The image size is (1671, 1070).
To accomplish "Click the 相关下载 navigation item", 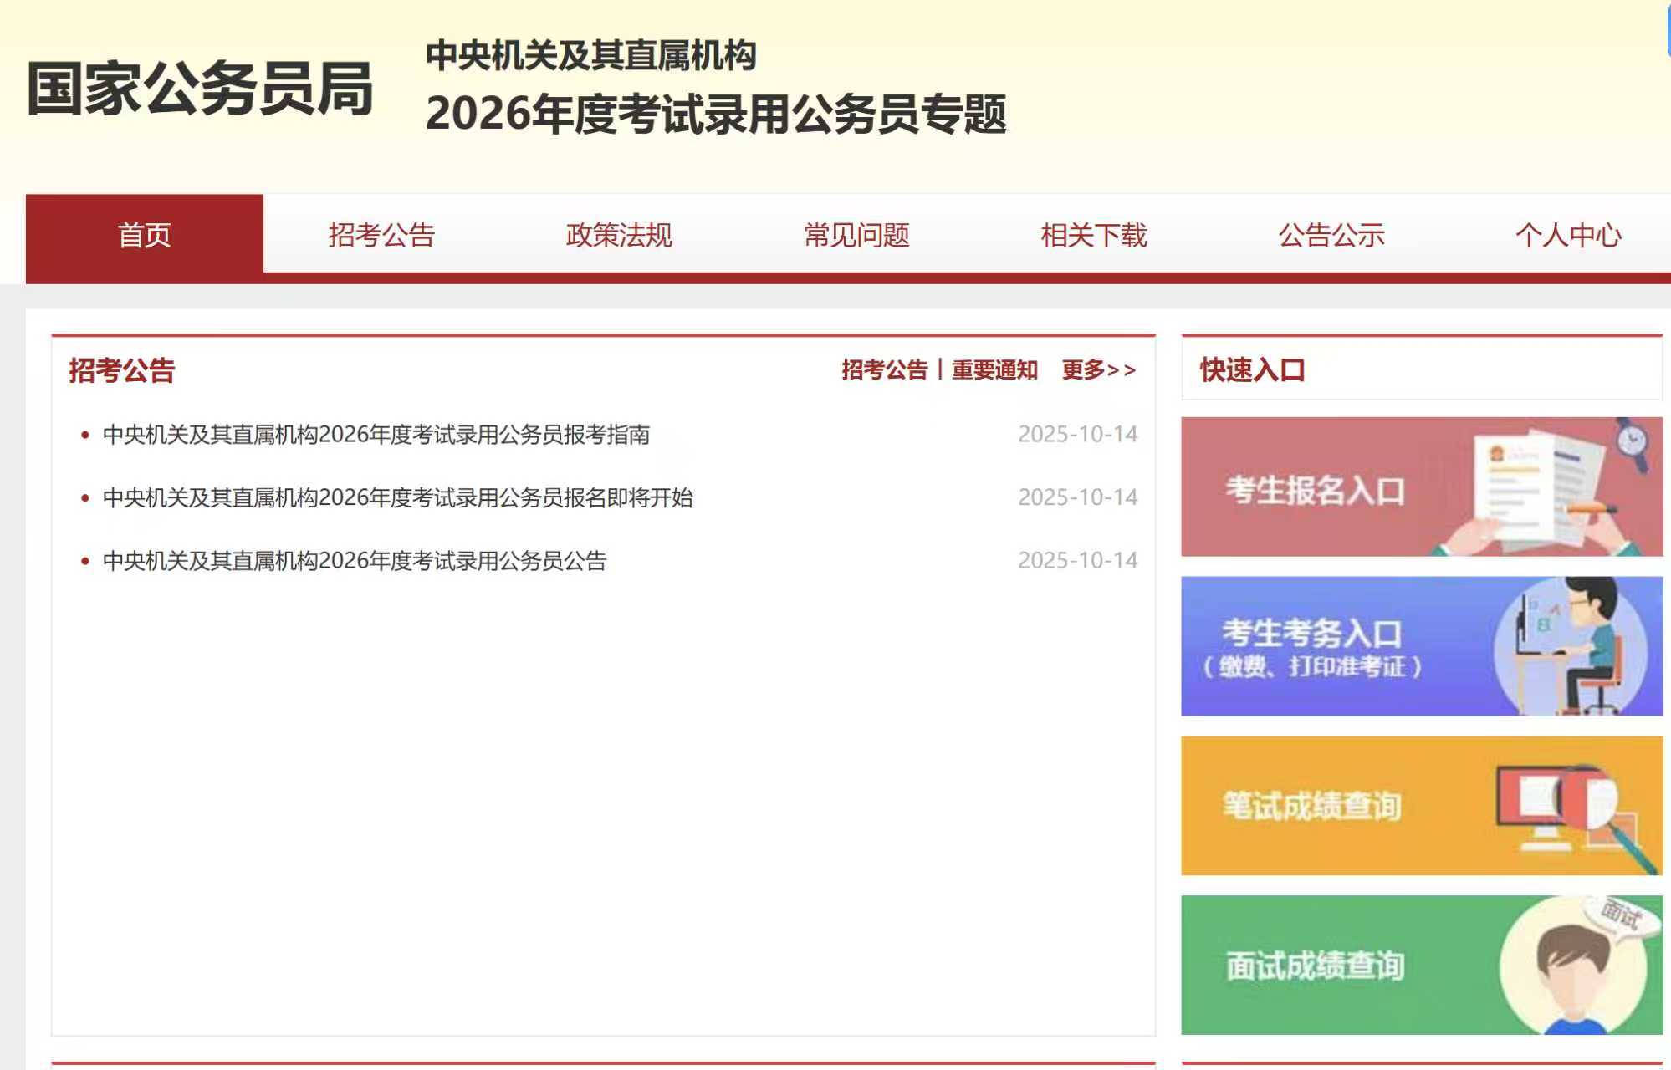I will pos(1094,237).
